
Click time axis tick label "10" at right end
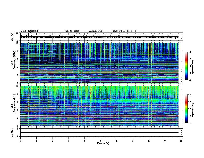click(181, 141)
